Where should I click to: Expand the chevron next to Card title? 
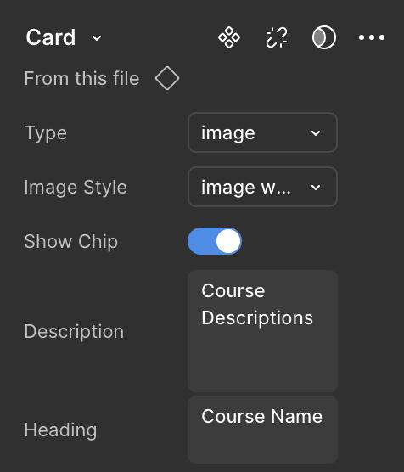97,38
